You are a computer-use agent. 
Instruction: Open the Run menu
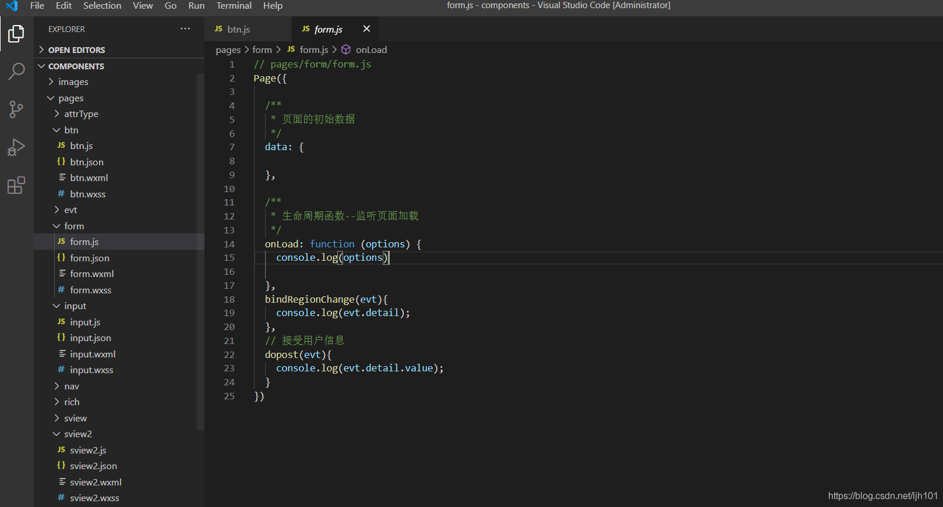(196, 6)
